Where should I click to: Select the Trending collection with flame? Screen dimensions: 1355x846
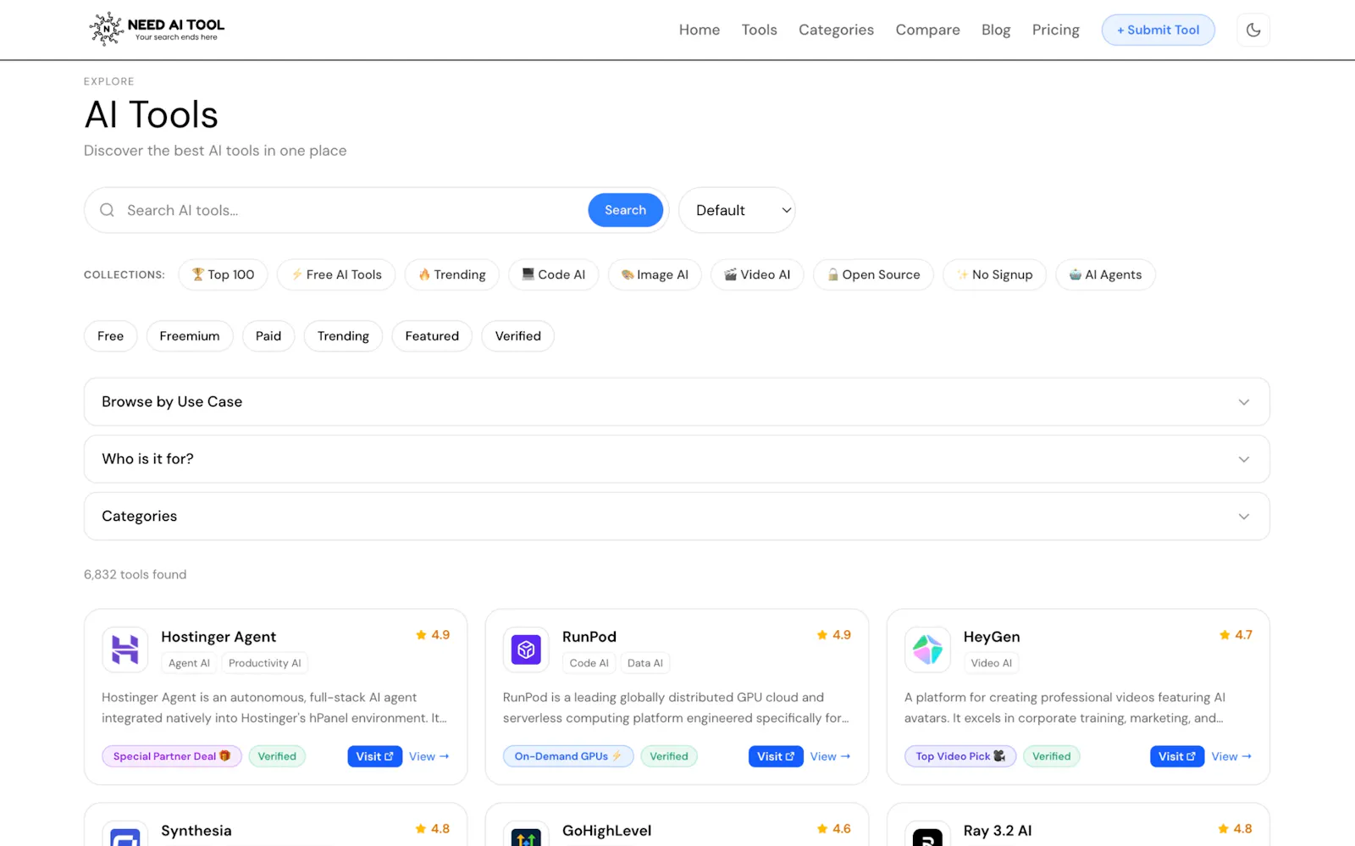coord(452,274)
